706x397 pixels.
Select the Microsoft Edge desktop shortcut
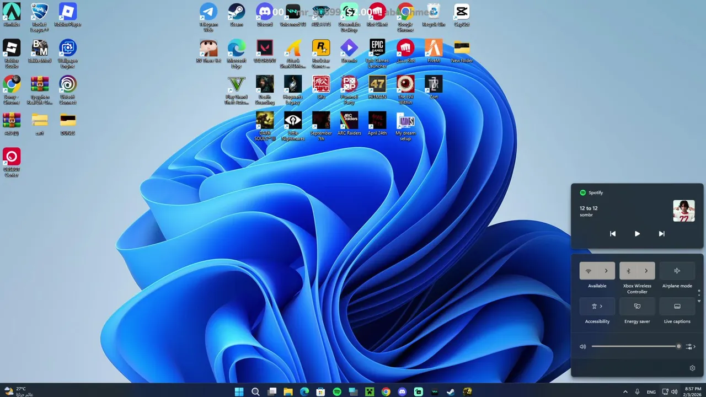click(x=237, y=53)
